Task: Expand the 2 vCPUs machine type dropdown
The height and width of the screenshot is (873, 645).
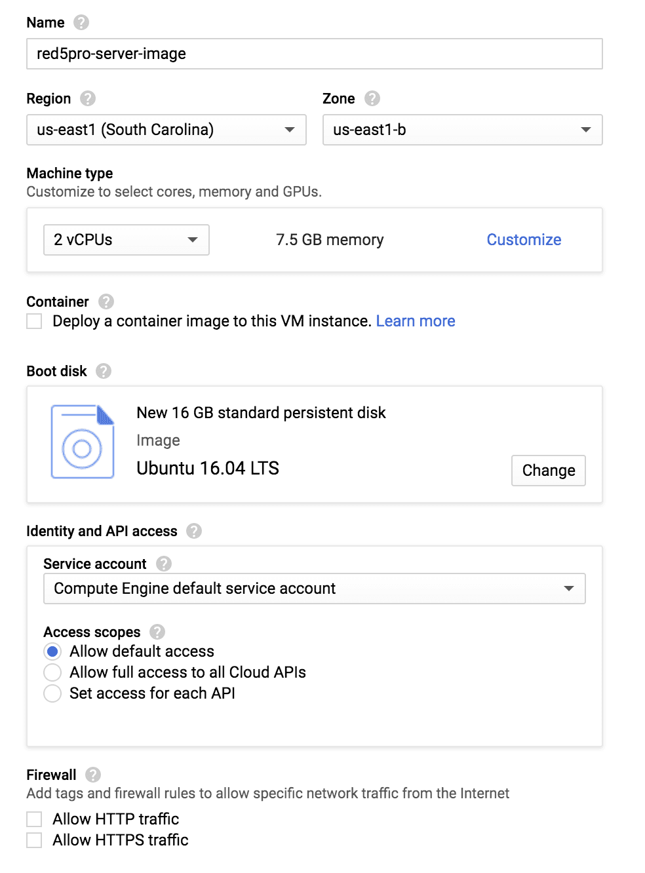Action: pos(127,240)
